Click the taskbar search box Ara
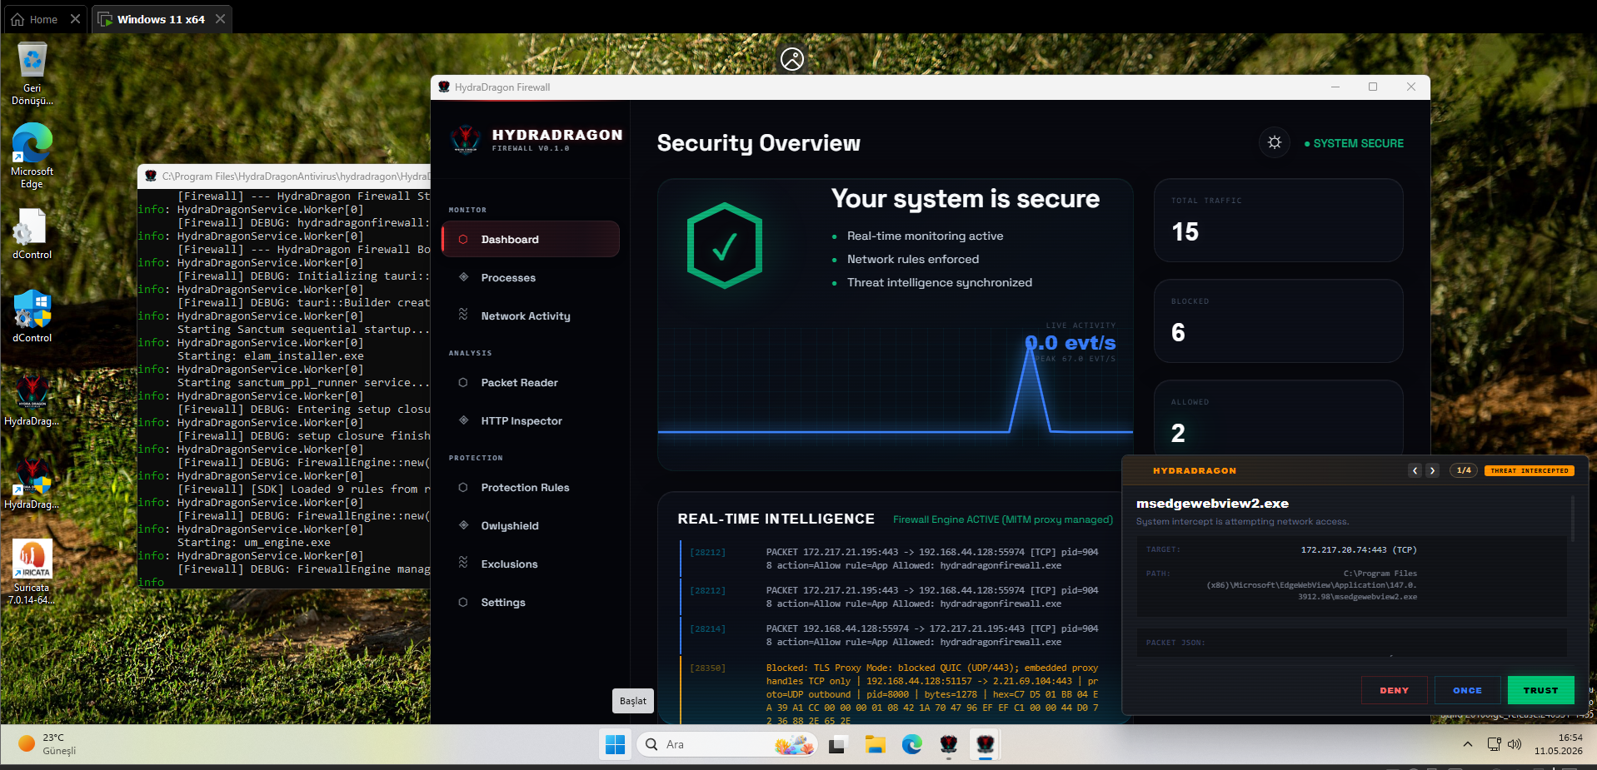Image resolution: width=1597 pixels, height=770 pixels. 727,744
